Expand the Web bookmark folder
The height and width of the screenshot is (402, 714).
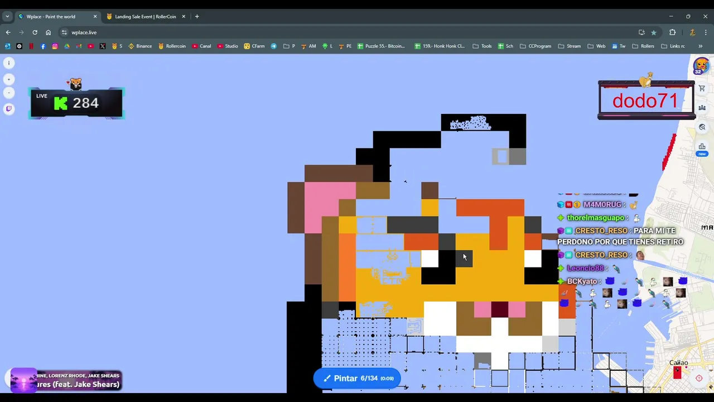click(x=596, y=46)
